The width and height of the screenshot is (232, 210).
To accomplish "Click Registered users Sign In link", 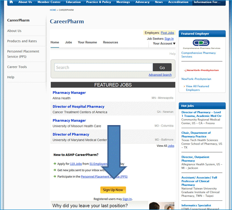I will (127, 199).
